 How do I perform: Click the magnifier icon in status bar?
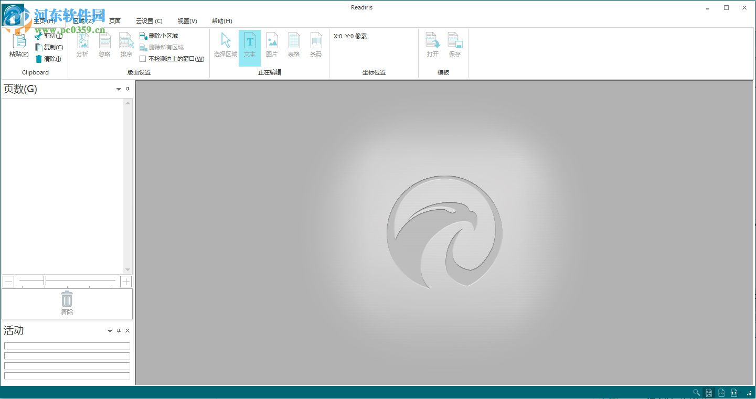pyautogui.click(x=697, y=393)
